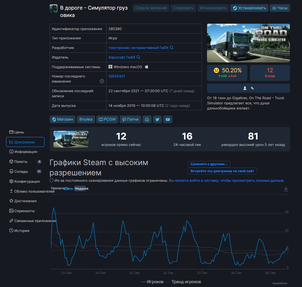Click the Apple logo in supported systems
The width and height of the screenshot is (302, 287).
click(x=147, y=67)
